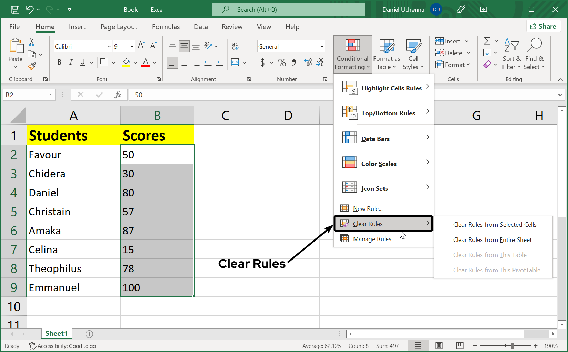The image size is (568, 352).
Task: Toggle italic formatting
Action: click(71, 62)
